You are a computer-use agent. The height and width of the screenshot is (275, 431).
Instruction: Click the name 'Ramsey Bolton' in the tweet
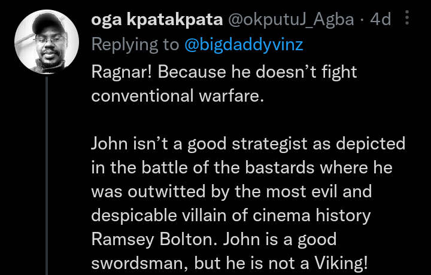tap(154, 239)
